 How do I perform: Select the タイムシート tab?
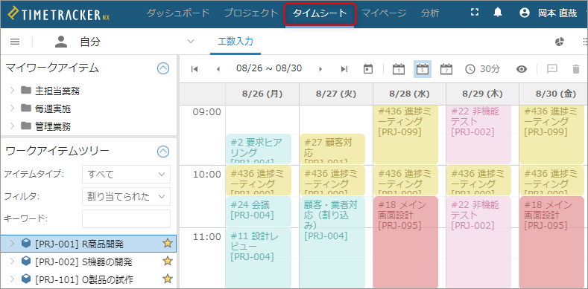(x=320, y=13)
